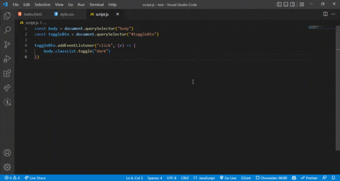Open the Help menu

click(x=113, y=4)
